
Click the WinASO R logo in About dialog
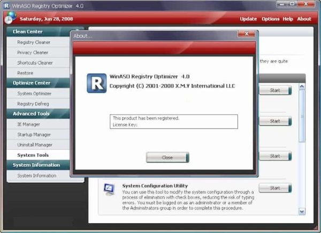(x=96, y=84)
